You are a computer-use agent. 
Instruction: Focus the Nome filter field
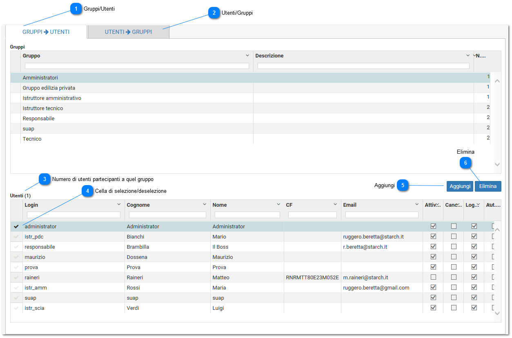click(247, 214)
